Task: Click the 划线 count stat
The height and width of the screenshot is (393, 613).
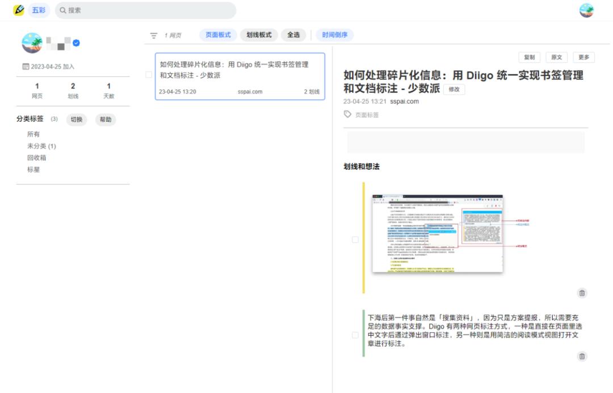Action: point(73,91)
